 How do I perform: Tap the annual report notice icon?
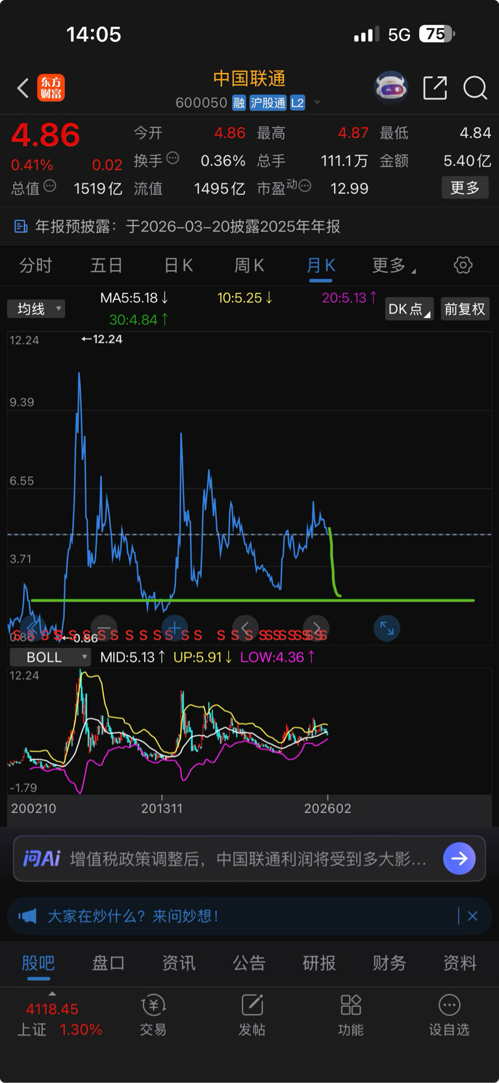[x=21, y=226]
